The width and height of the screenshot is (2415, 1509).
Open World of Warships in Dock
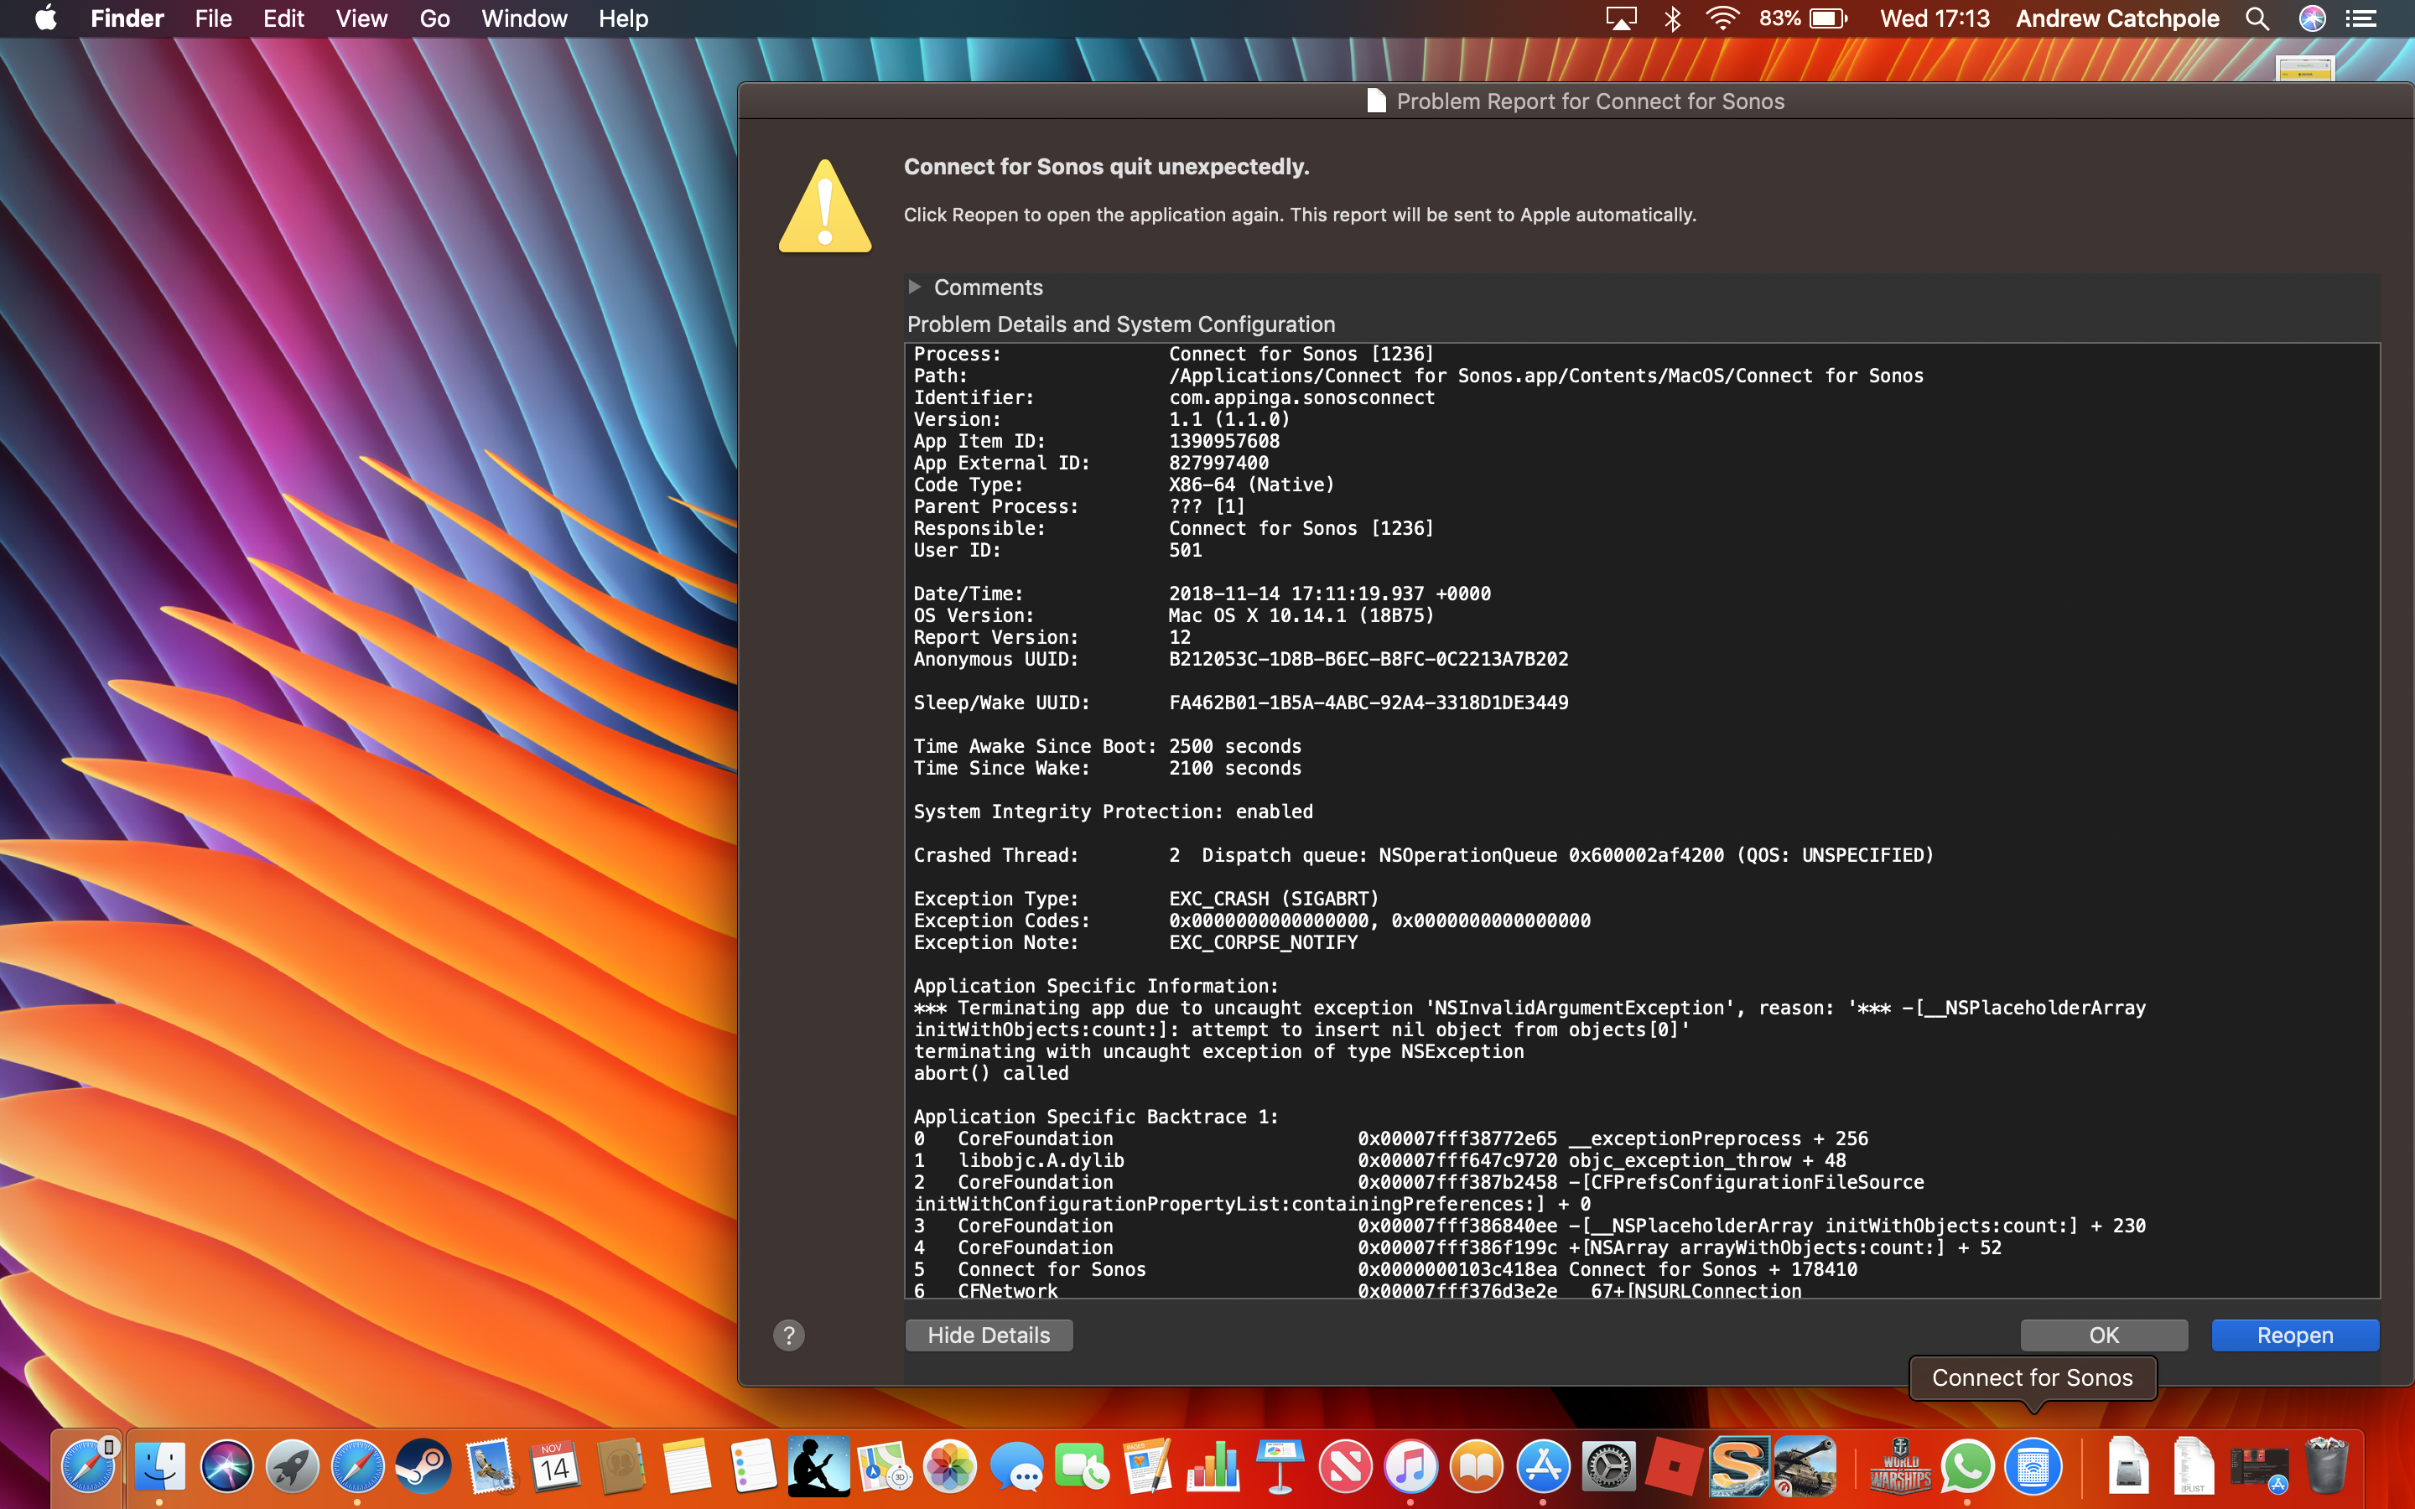(x=1900, y=1467)
